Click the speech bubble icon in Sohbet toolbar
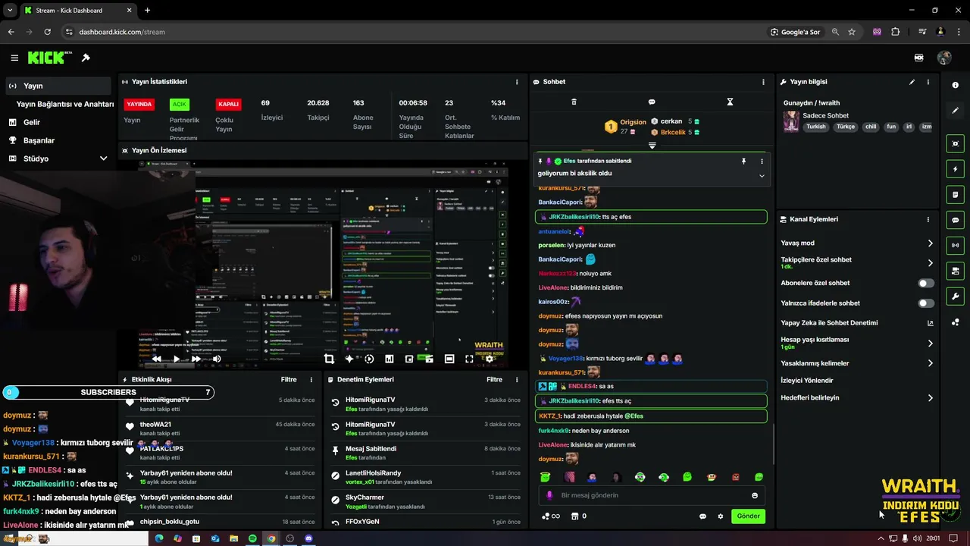970x546 pixels. point(652,102)
